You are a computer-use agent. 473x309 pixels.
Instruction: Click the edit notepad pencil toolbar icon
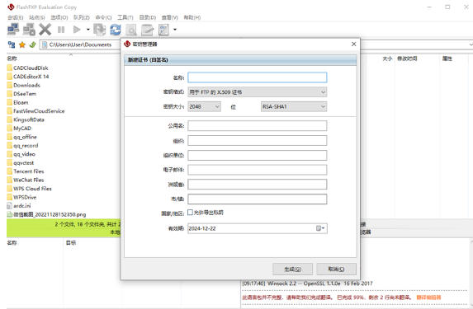147,30
